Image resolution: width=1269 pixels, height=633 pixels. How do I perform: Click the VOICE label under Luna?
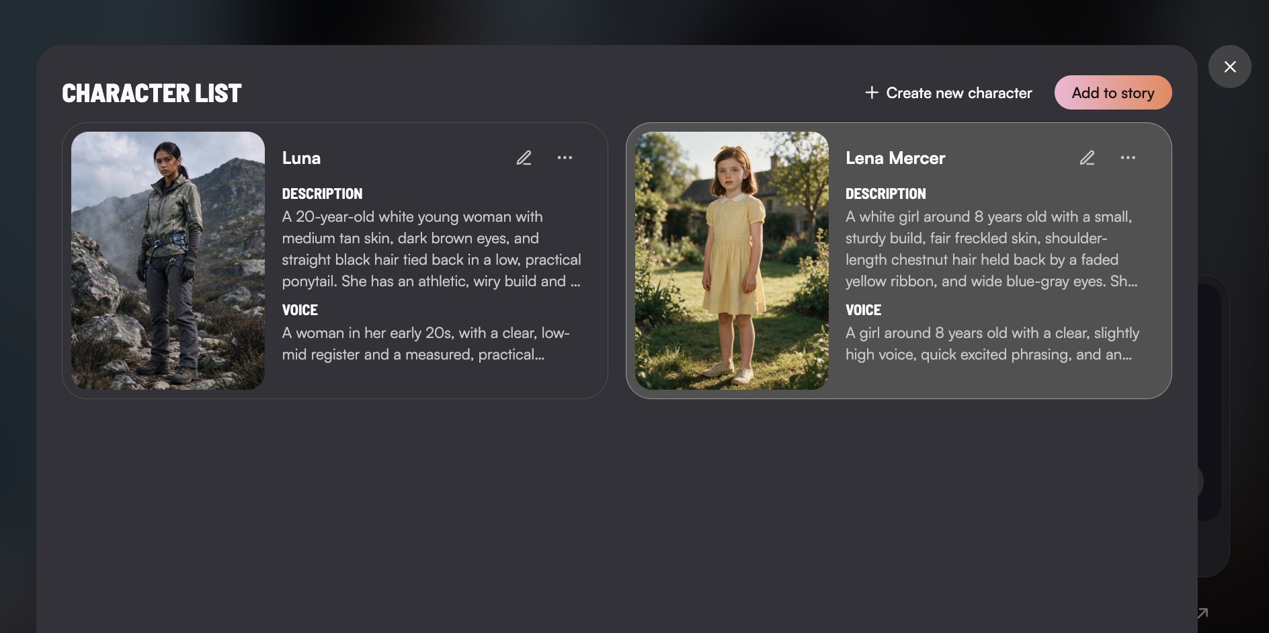pos(300,310)
